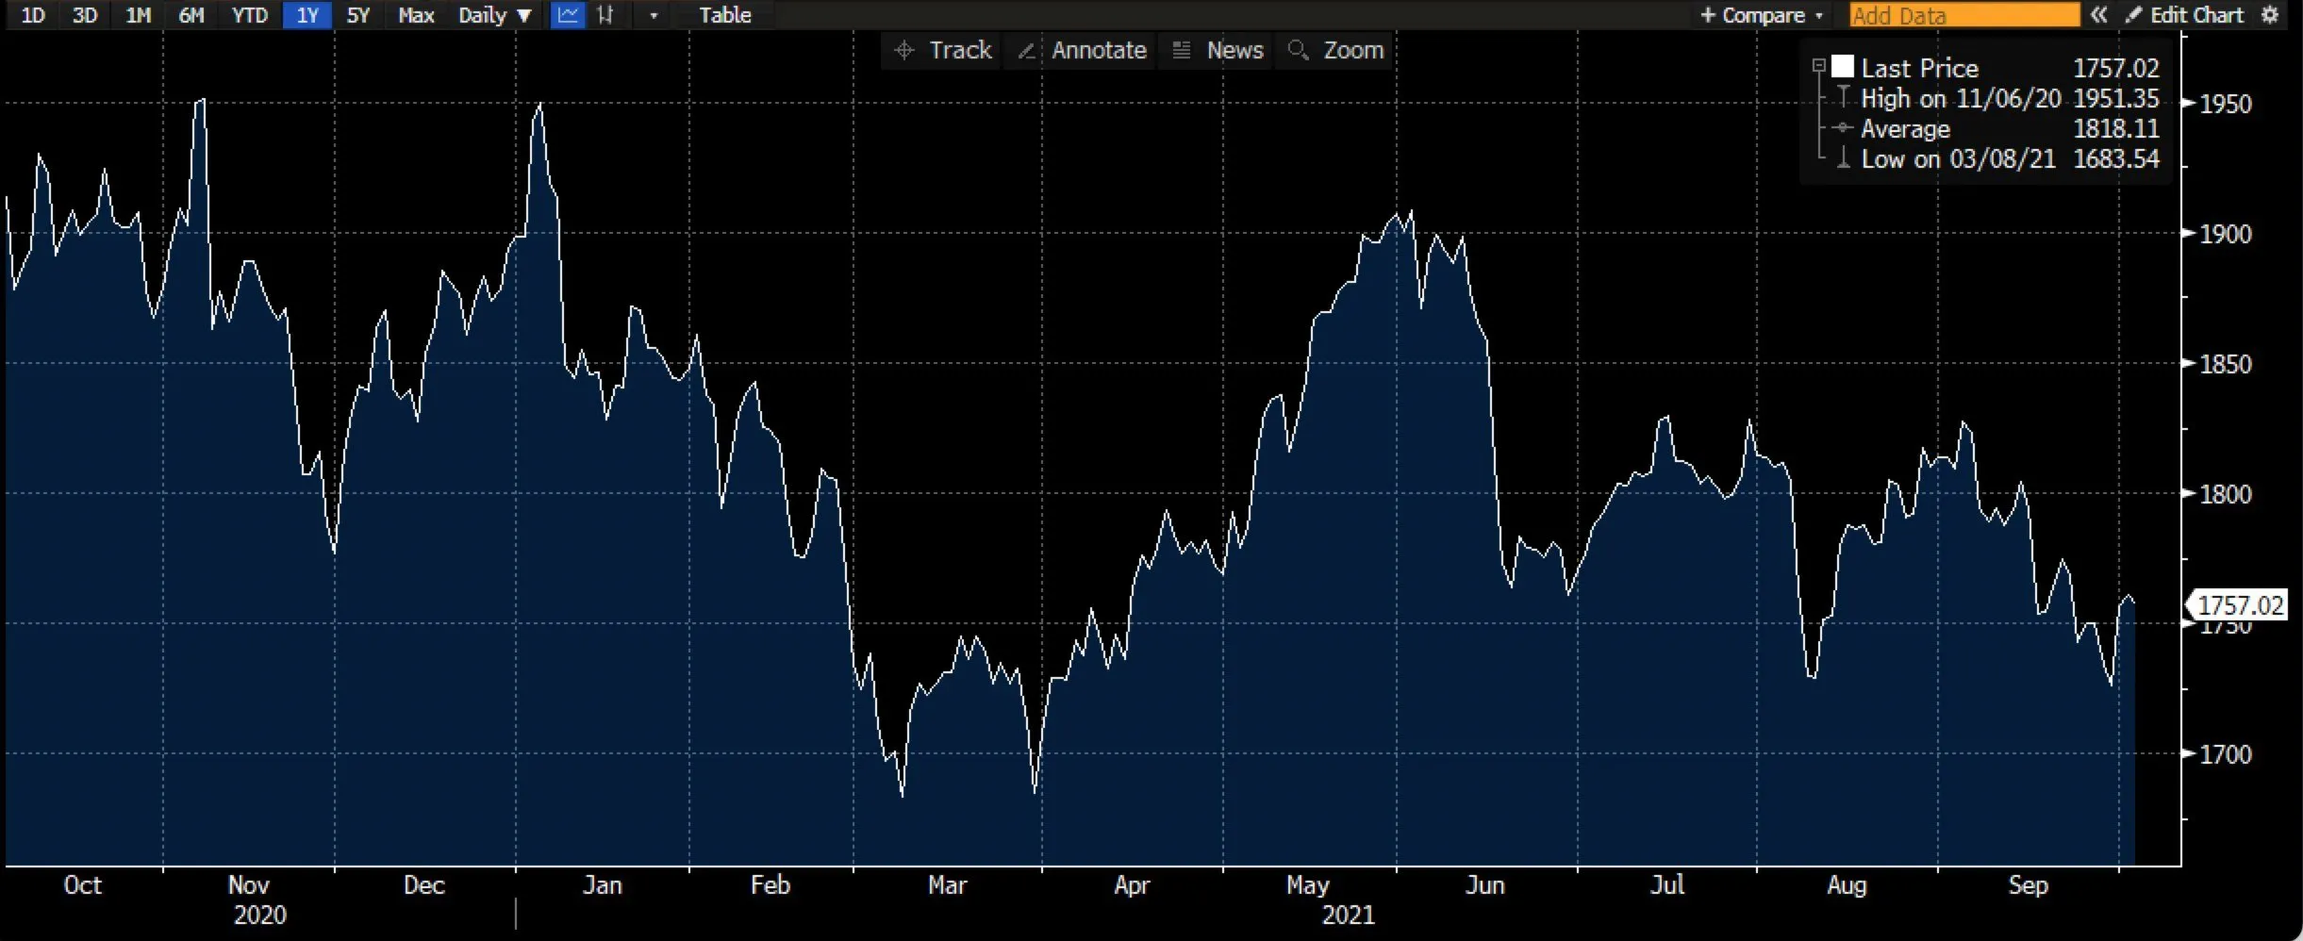The image size is (2303, 941).
Task: Toggle the 1Y time range on
Action: coord(307,14)
